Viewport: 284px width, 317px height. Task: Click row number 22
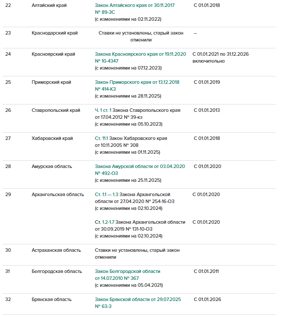coord(8,5)
